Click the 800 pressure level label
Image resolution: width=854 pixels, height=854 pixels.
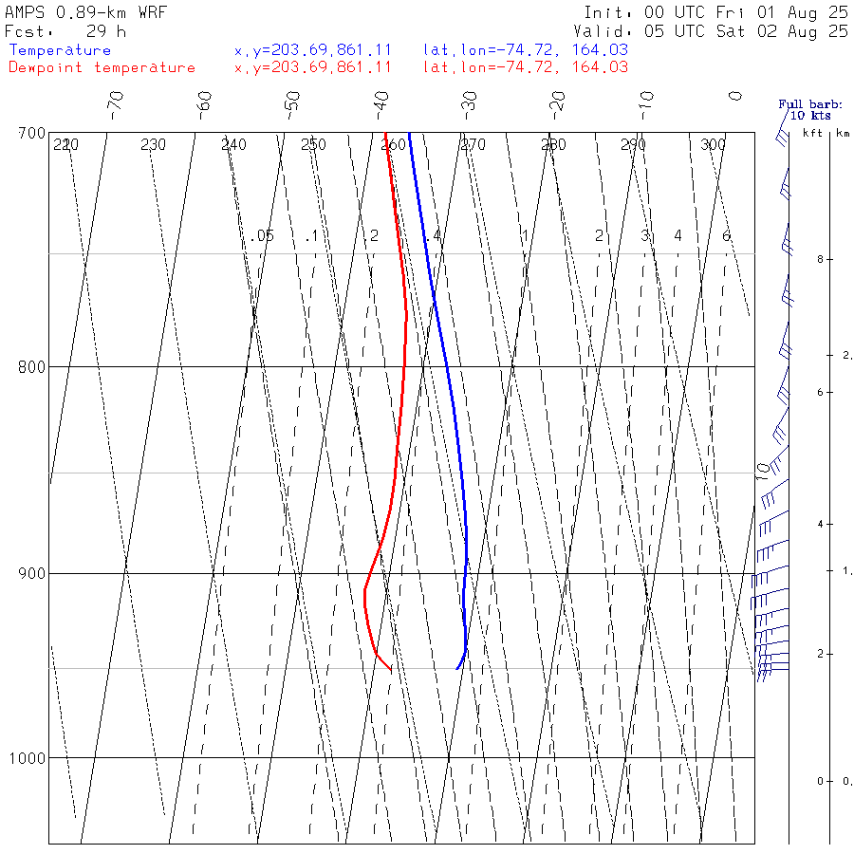31,366
